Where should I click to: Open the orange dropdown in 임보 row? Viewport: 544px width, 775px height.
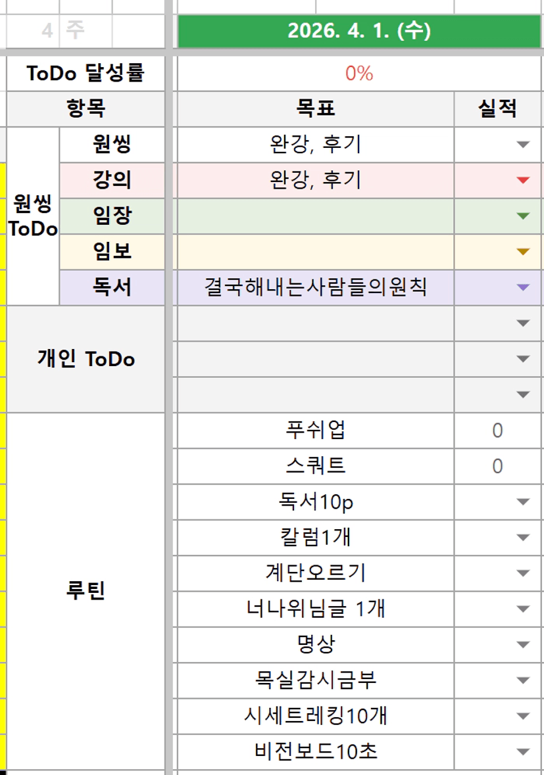(524, 251)
